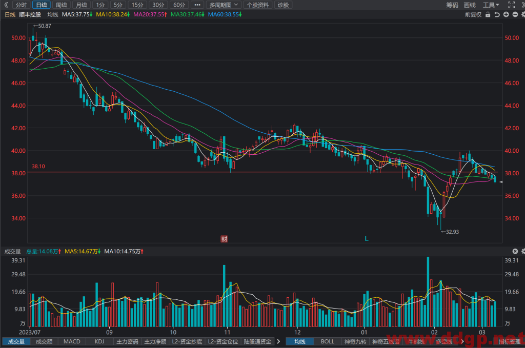This screenshot has width=525, height=348.
Task: Change 前复权 adjustment mode
Action: point(473,14)
